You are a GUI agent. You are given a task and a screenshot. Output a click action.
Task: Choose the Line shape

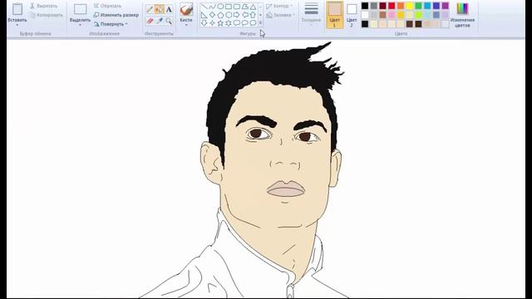[x=204, y=7]
